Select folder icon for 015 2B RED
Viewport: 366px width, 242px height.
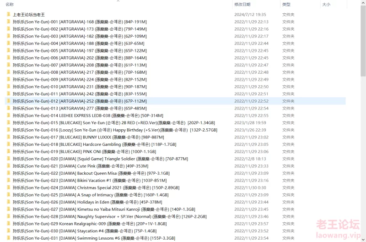pos(9,123)
